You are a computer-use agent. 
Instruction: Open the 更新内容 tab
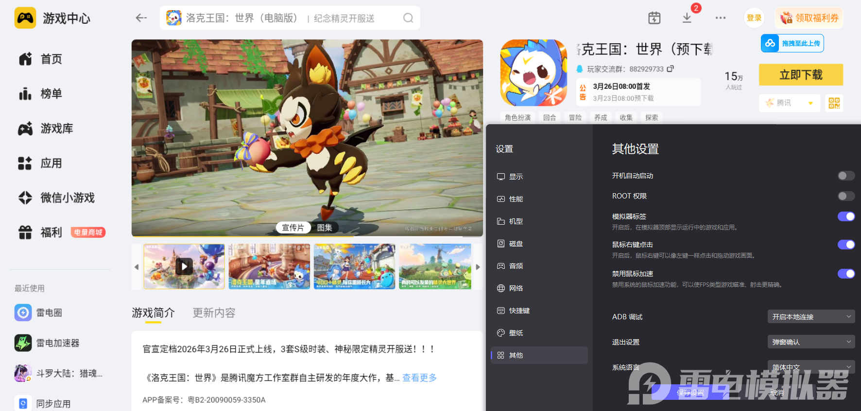coord(214,313)
